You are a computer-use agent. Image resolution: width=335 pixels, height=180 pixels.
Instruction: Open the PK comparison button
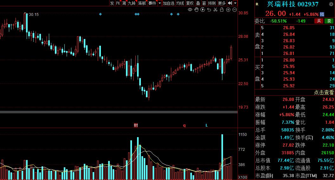point(118,3)
